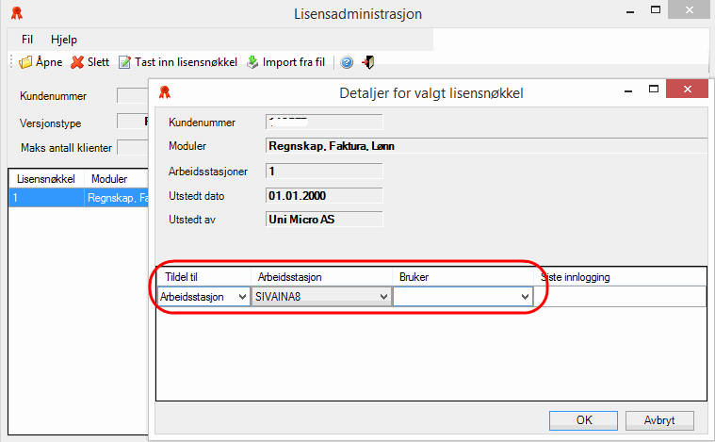The width and height of the screenshot is (715, 442).
Task: Open the Hjelp menu
Action: (64, 40)
